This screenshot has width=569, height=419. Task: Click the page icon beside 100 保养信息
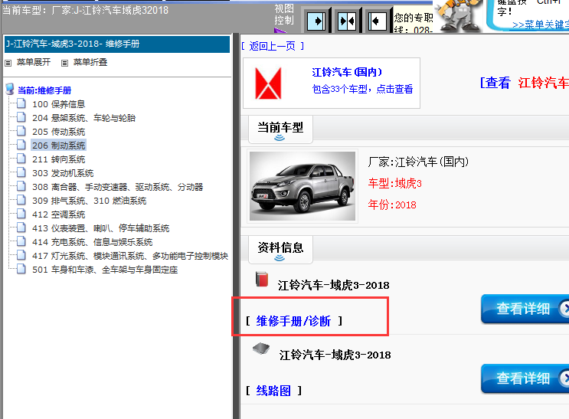click(21, 104)
